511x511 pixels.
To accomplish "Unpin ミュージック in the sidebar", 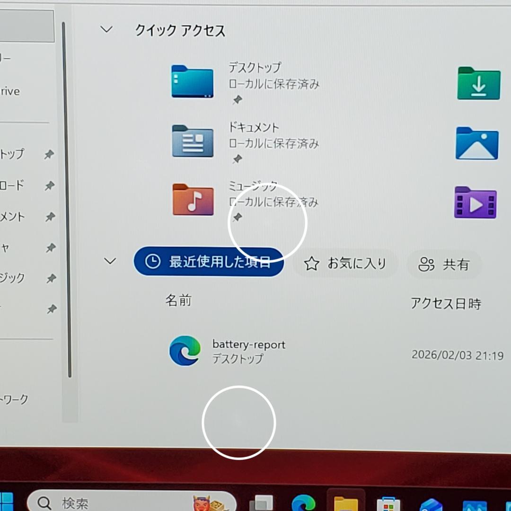I will pyautogui.click(x=51, y=279).
